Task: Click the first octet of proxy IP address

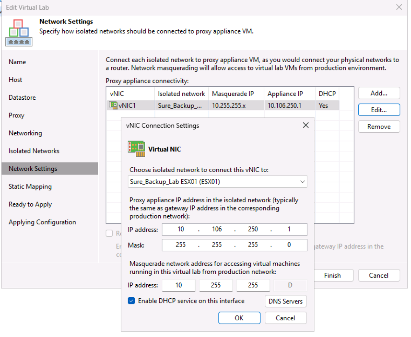Action: 181,229
